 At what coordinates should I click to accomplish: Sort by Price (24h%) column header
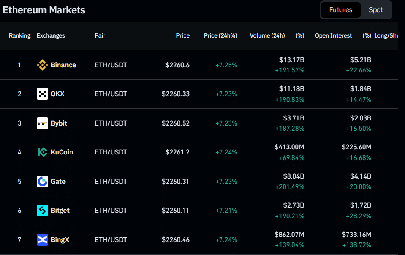220,36
